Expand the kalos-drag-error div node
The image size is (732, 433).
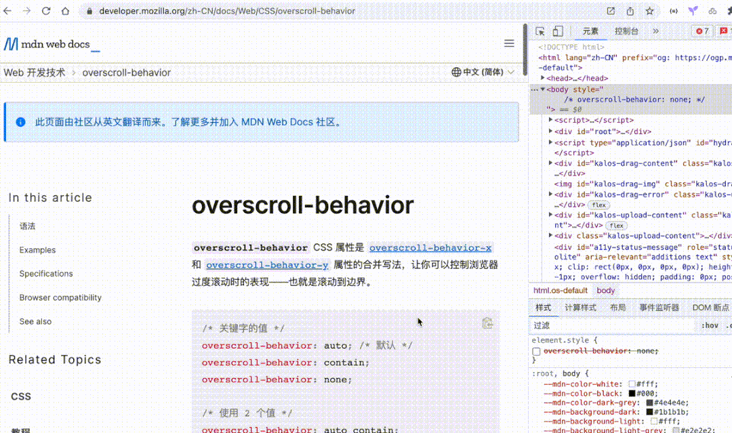tap(551, 194)
